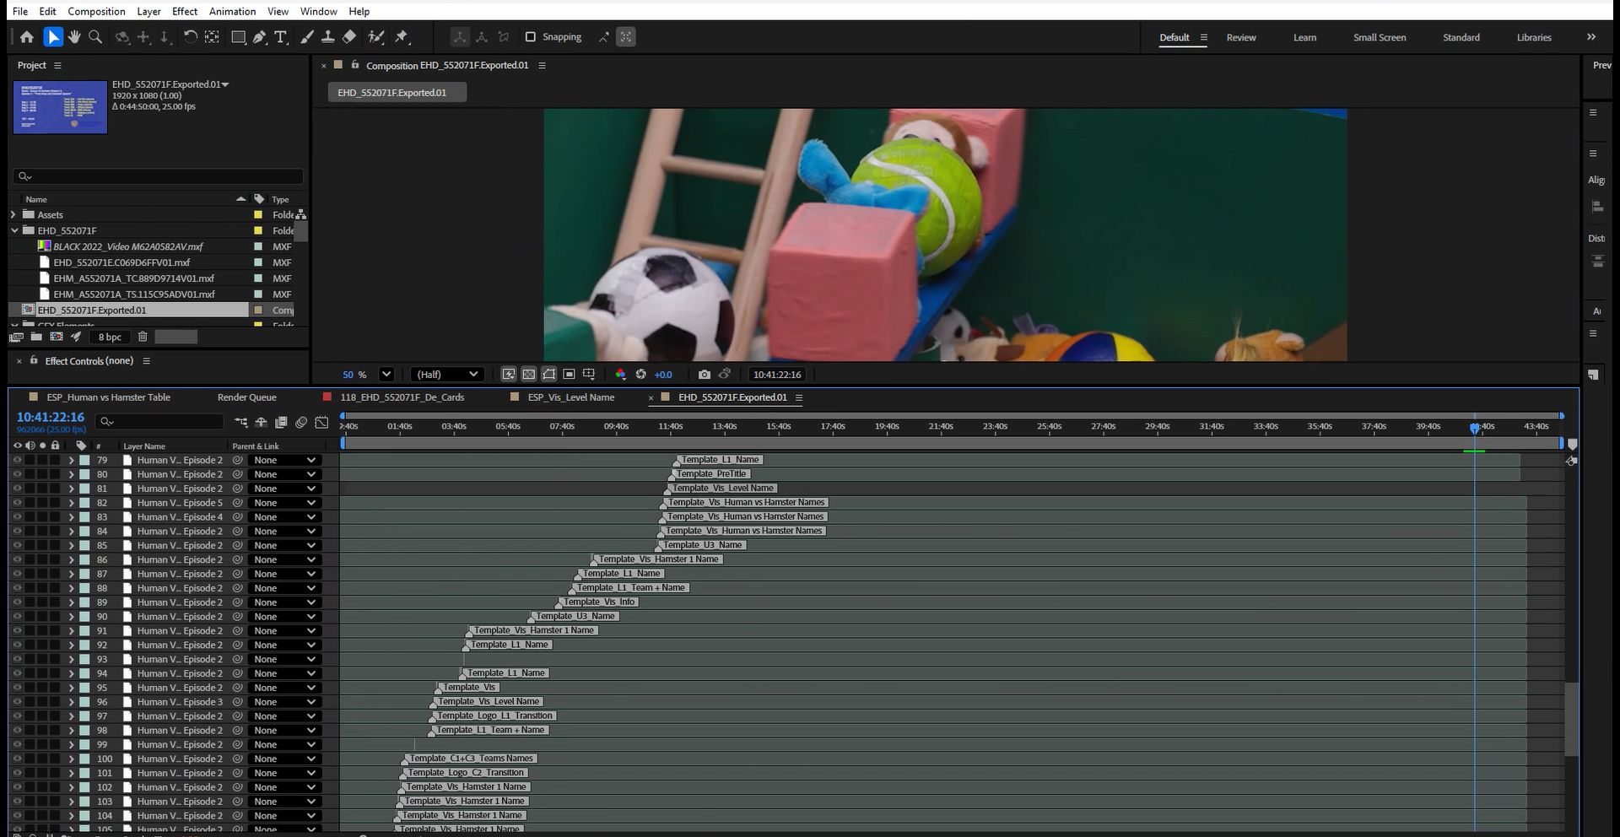Switch to the Render Queue tab

[246, 397]
